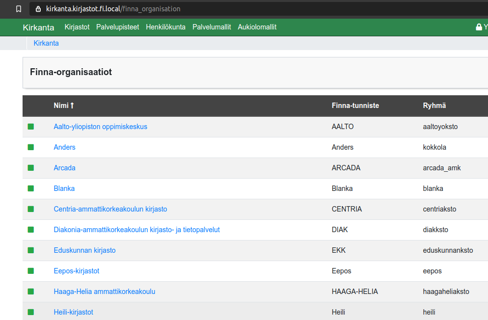Click centriaksto group cell
This screenshot has height=320, width=488.
pyautogui.click(x=439, y=209)
